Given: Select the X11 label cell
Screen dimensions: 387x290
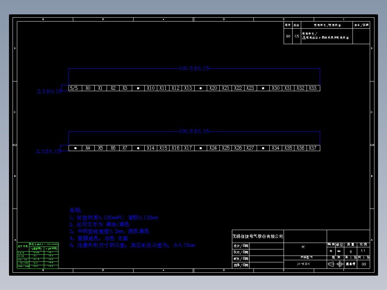Looking at the screenshot, I should [163, 88].
